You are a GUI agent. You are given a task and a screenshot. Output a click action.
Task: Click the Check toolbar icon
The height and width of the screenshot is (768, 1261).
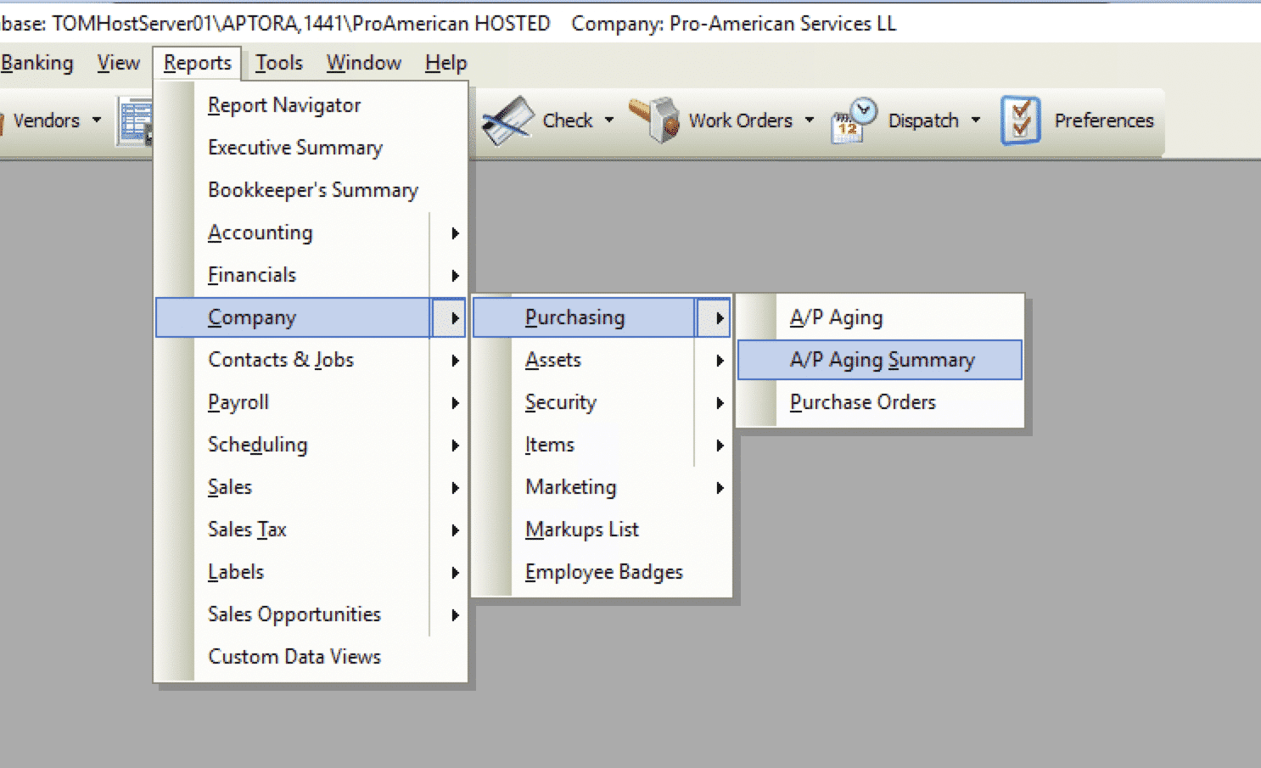pos(507,120)
